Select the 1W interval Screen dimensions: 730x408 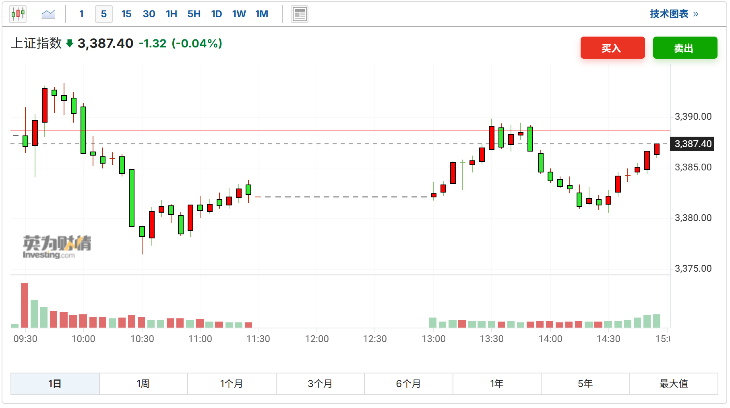click(x=239, y=14)
